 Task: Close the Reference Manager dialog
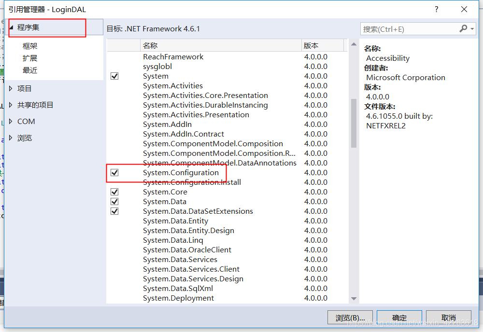point(464,9)
